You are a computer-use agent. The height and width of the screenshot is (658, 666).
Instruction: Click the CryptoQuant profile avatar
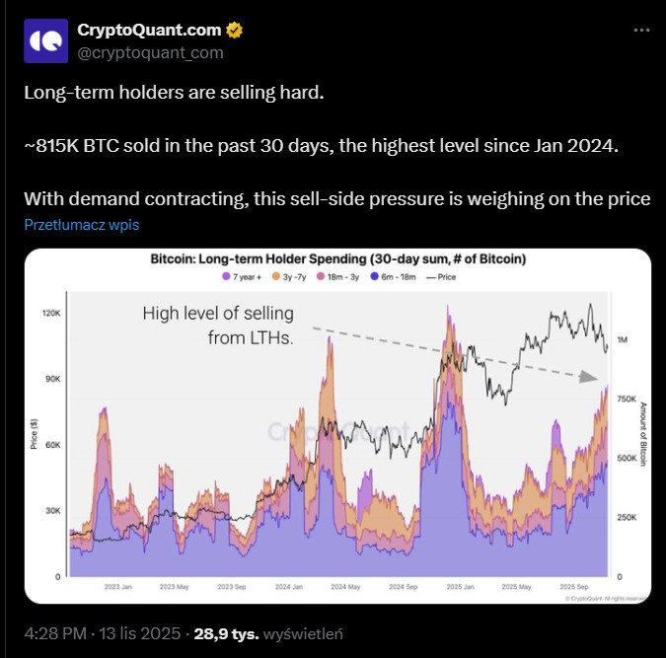coord(45,41)
